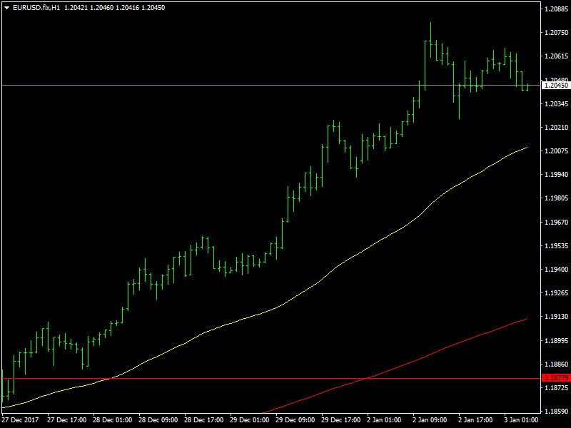
Task: Click the 3 Jan 01:00 time label
Action: click(521, 420)
